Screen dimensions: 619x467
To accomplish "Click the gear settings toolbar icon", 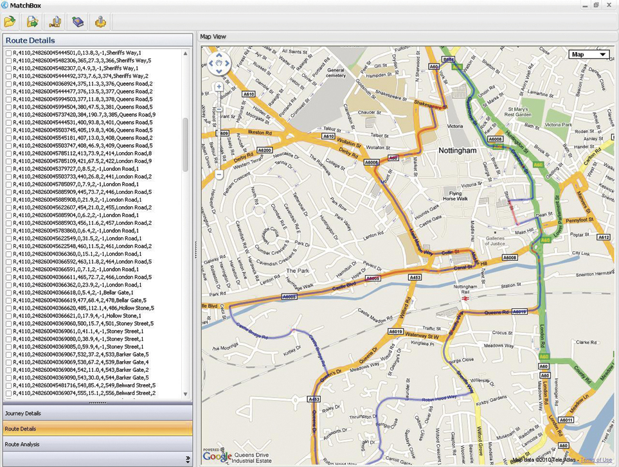I will tap(100, 22).
